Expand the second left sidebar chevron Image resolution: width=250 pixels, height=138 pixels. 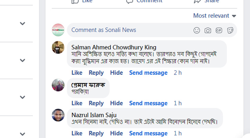tap(22, 60)
